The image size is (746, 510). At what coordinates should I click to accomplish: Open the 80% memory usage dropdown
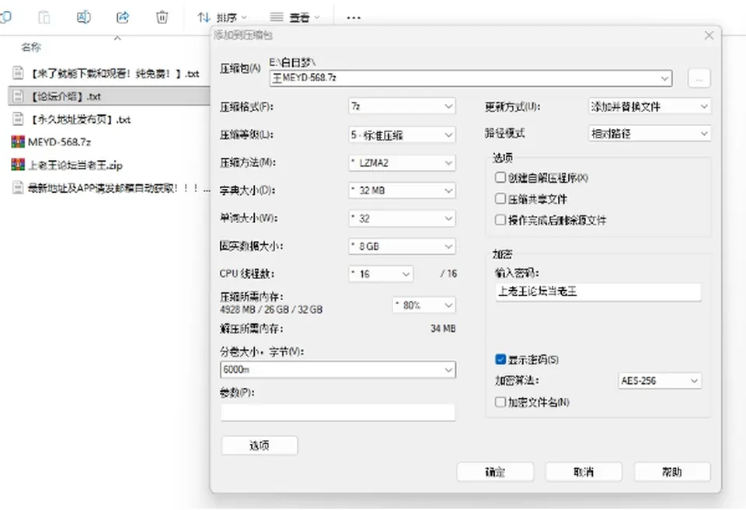pos(424,306)
